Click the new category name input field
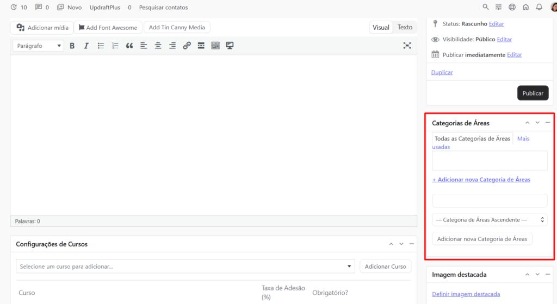Viewport: 557px width, 304px height. [x=489, y=201]
